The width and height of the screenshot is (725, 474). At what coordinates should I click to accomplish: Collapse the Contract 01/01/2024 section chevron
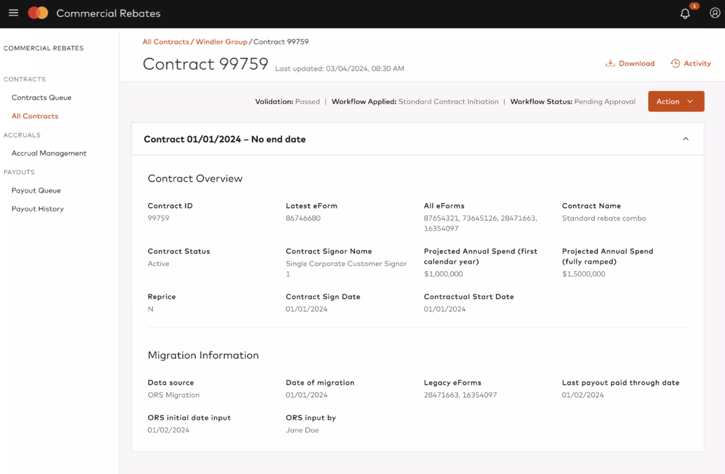pyautogui.click(x=686, y=139)
